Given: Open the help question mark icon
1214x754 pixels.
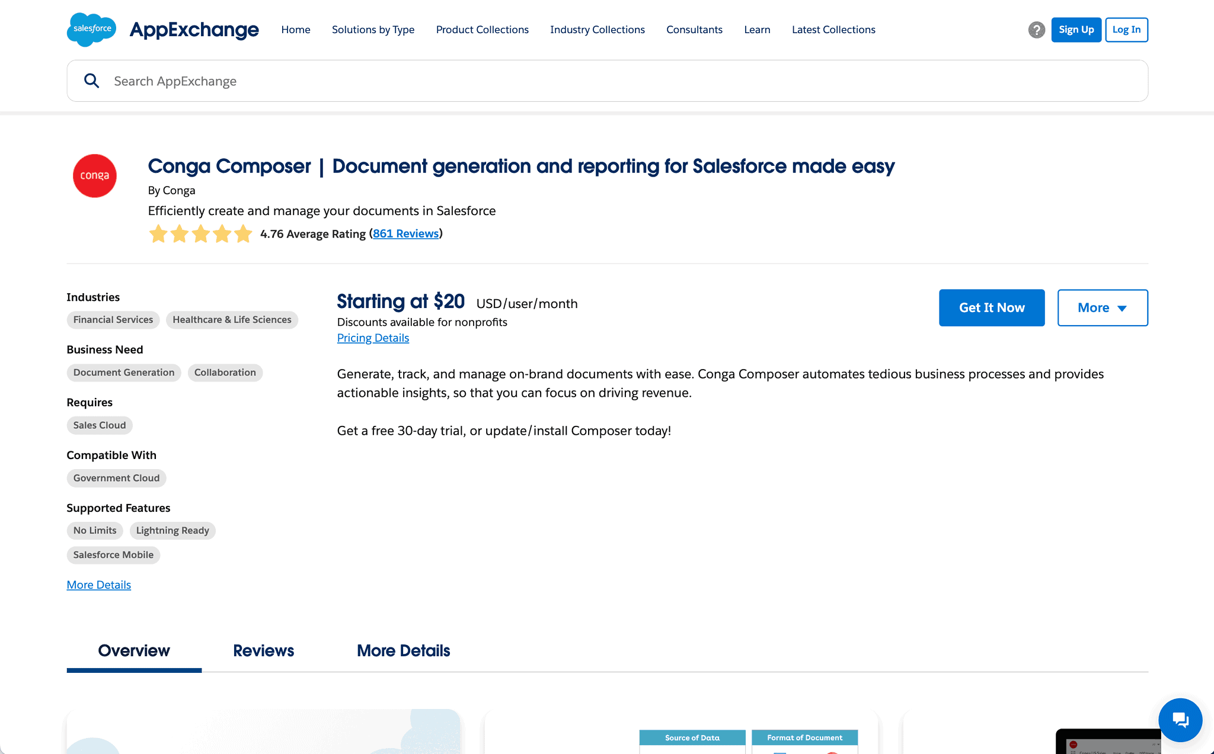Looking at the screenshot, I should [x=1036, y=30].
